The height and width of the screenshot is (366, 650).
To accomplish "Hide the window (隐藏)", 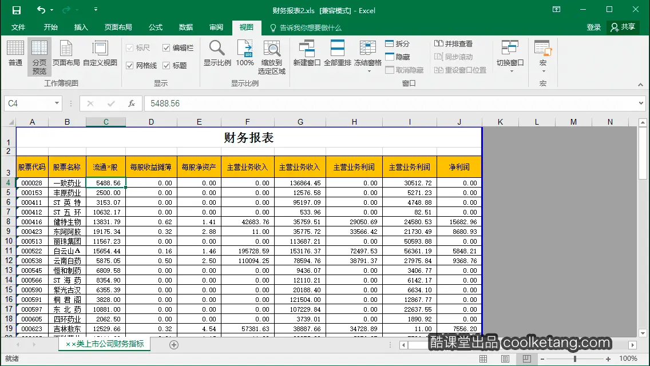I will pos(397,57).
